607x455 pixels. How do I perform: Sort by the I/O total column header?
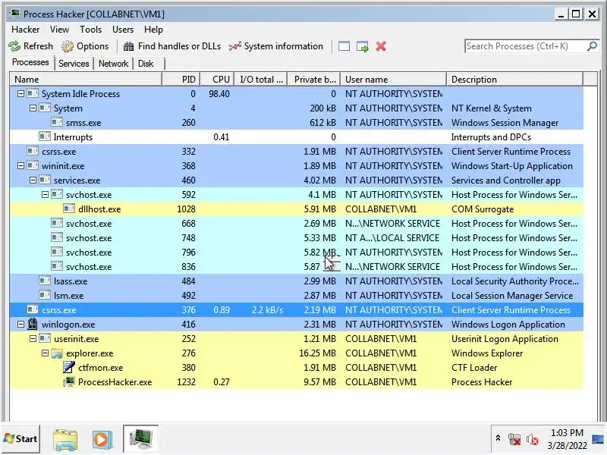261,80
